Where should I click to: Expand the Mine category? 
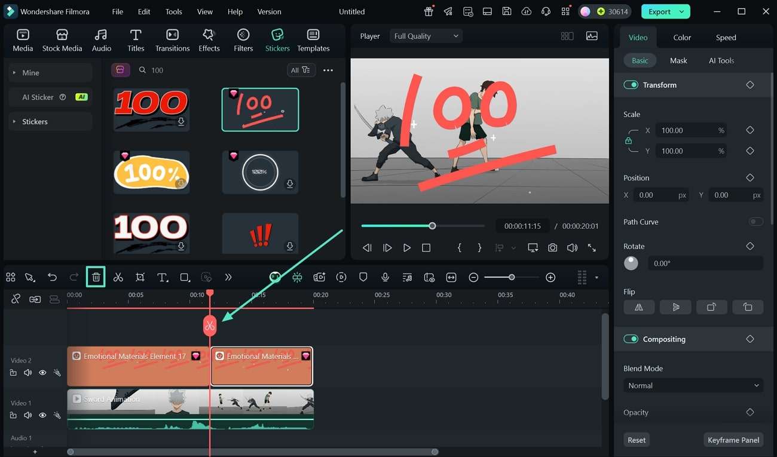pyautogui.click(x=51, y=73)
